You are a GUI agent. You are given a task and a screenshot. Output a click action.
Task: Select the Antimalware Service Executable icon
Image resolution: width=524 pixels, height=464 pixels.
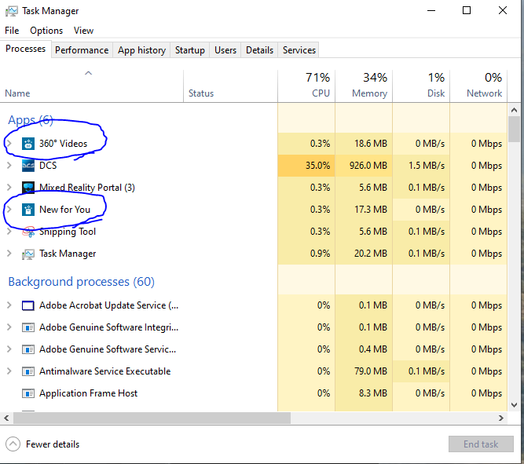(x=28, y=371)
